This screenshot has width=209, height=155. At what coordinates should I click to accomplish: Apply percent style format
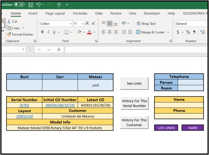tap(188, 32)
